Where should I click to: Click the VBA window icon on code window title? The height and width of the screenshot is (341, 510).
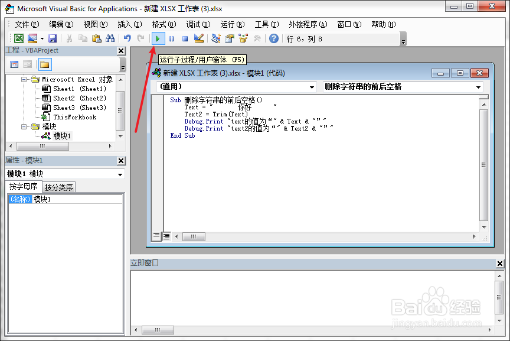(156, 73)
